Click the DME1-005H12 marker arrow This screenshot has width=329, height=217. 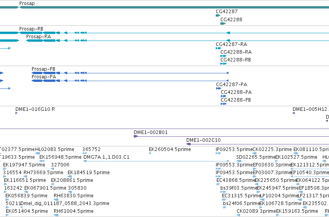[293, 113]
